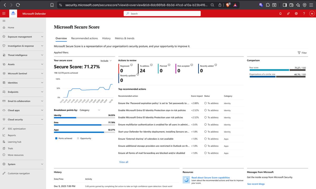Image resolution: width=316 pixels, height=189 pixels.
Task: Click the browser back arrow
Action: (x=4, y=5)
